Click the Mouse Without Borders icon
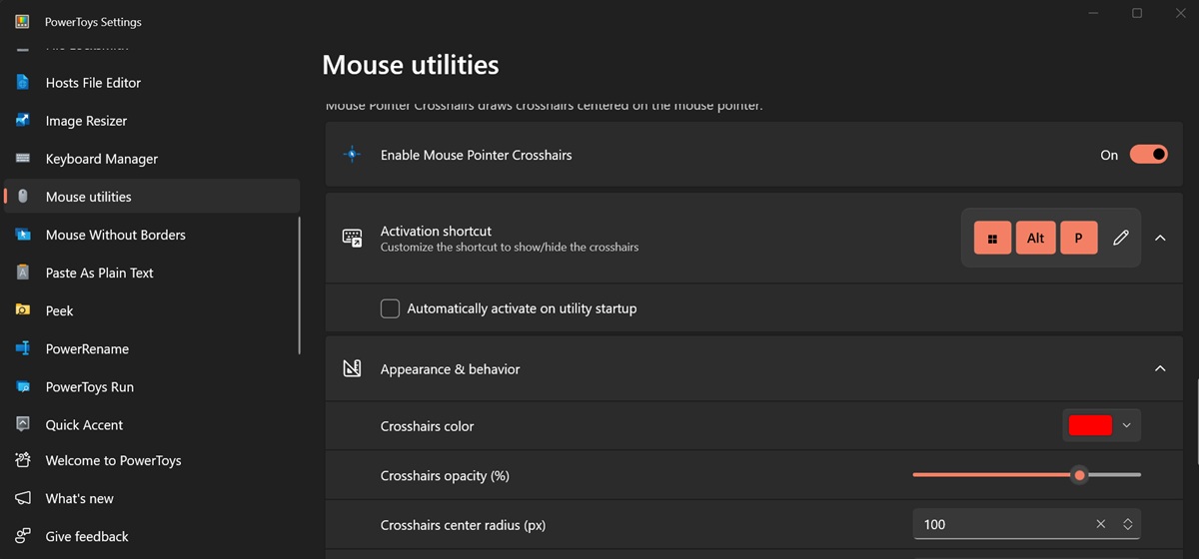Image resolution: width=1199 pixels, height=559 pixels. tap(23, 235)
